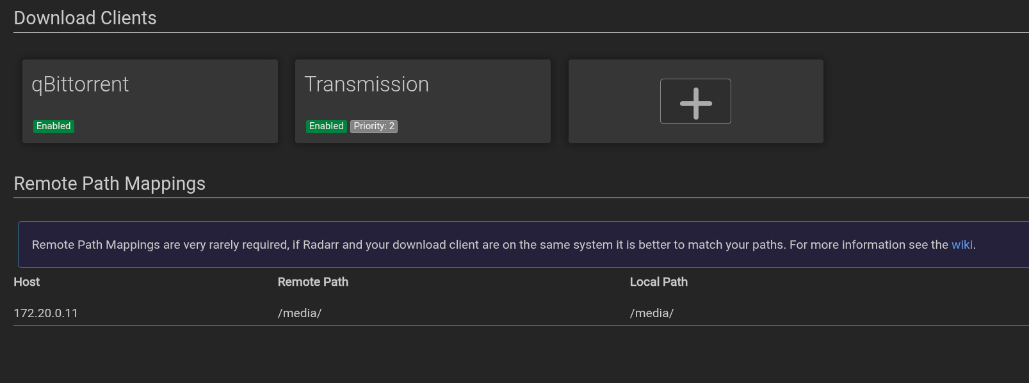Click the Host column header
The height and width of the screenshot is (383, 1029).
point(27,282)
